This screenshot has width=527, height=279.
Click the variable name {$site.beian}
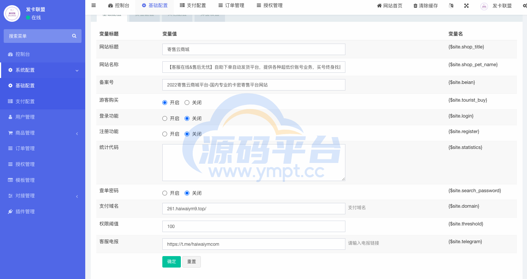click(x=462, y=82)
